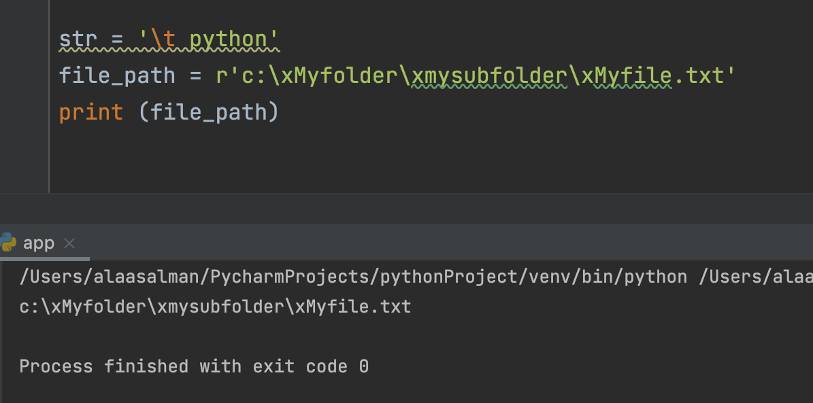This screenshot has height=403, width=813.
Task: Click xMyfile in the code's raw string
Action: pos(626,75)
